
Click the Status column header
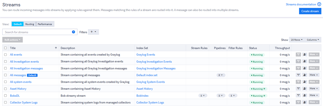pyautogui.click(x=253, y=48)
